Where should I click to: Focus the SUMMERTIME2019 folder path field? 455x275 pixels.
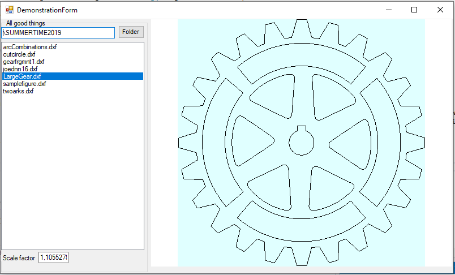tap(58, 33)
